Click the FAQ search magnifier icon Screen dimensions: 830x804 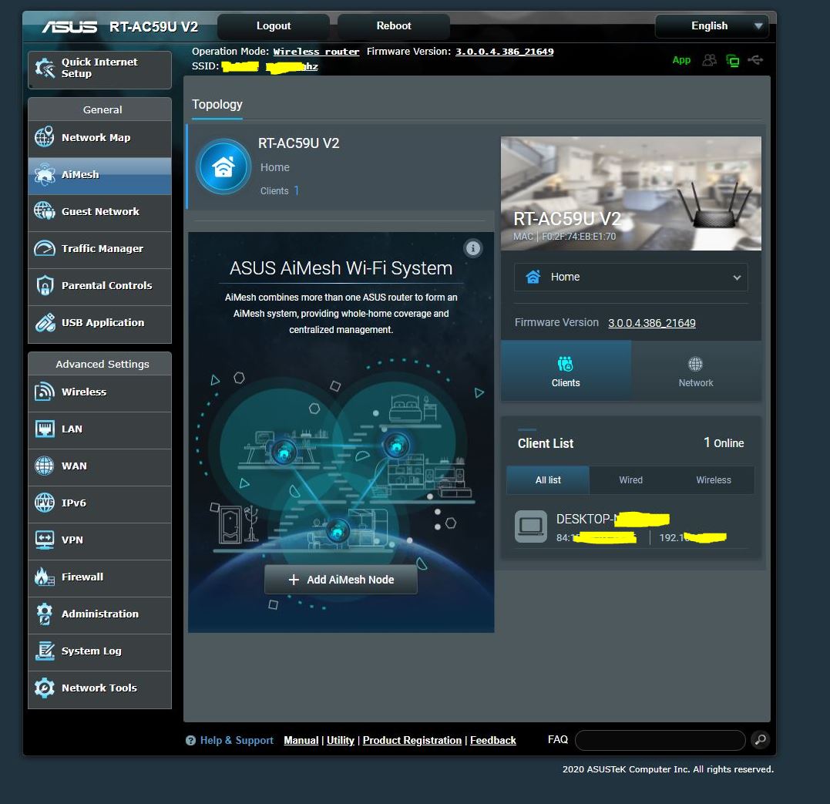coord(760,739)
